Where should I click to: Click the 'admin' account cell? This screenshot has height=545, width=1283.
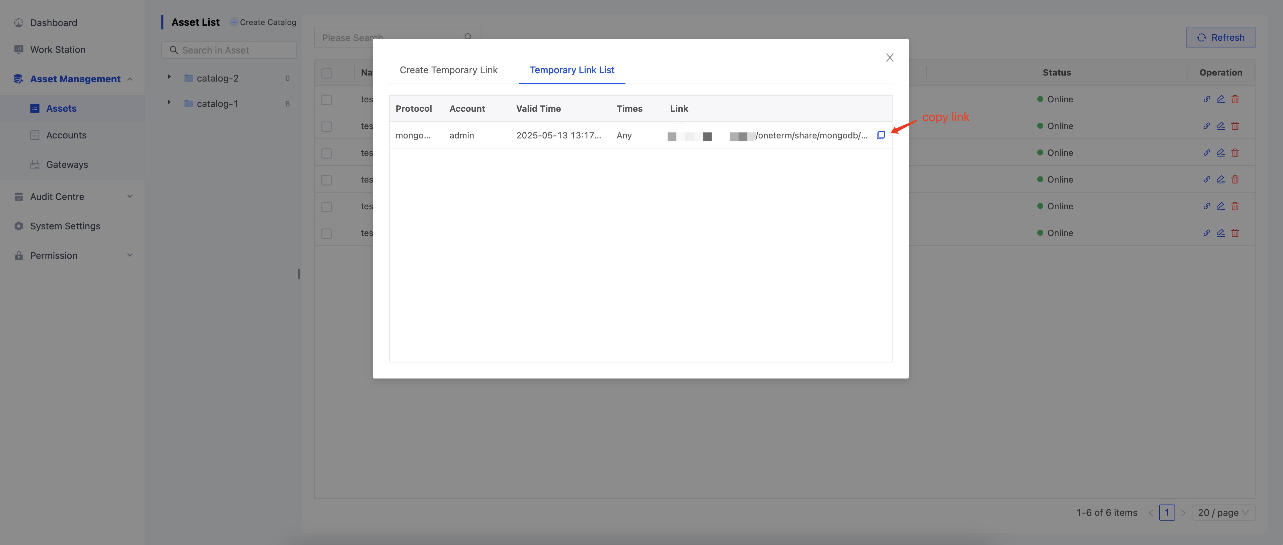(x=462, y=135)
